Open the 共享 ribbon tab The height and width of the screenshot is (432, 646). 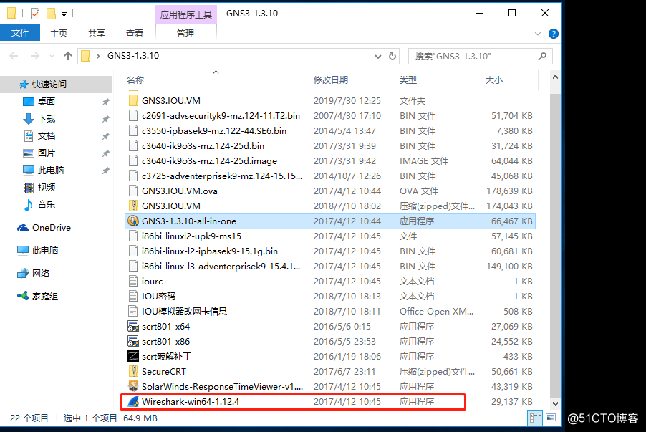[97, 34]
